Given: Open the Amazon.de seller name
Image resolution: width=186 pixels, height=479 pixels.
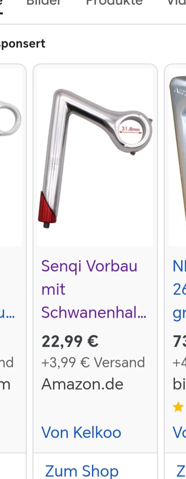Looking at the screenshot, I should [82, 384].
